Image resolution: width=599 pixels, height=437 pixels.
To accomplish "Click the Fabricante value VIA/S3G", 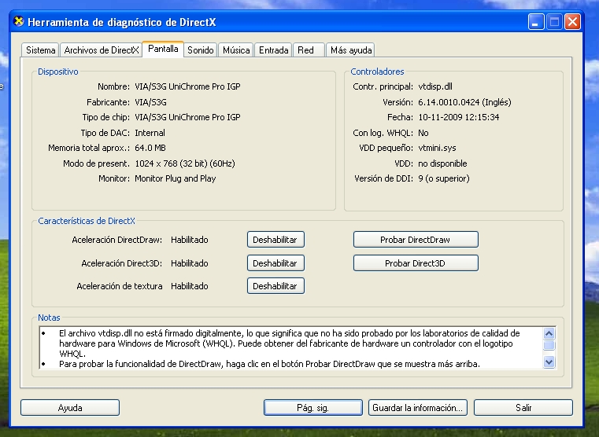I will click(150, 102).
